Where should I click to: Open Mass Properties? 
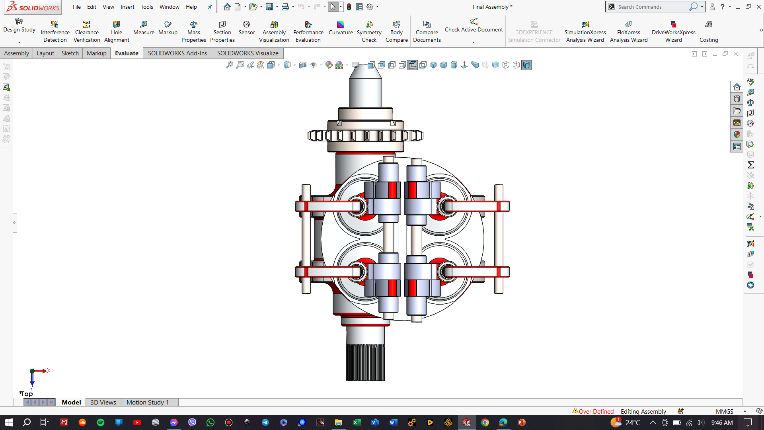pos(194,31)
